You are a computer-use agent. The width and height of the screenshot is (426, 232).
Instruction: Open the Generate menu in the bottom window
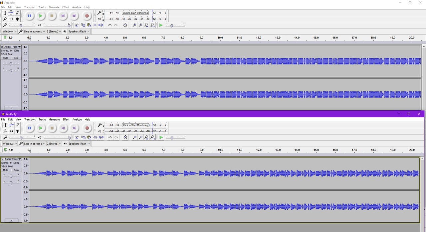point(54,120)
